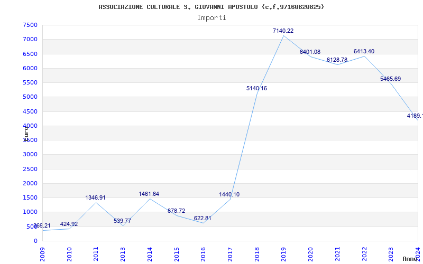Viewport: 423px width, 264px height.
Task: Select the 1346.91 data label
Action: click(x=95, y=197)
